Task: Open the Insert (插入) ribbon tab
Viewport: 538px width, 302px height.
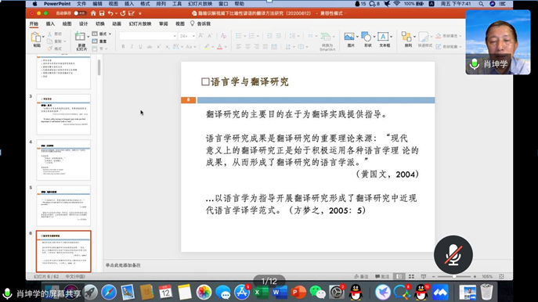Action: coord(50,23)
